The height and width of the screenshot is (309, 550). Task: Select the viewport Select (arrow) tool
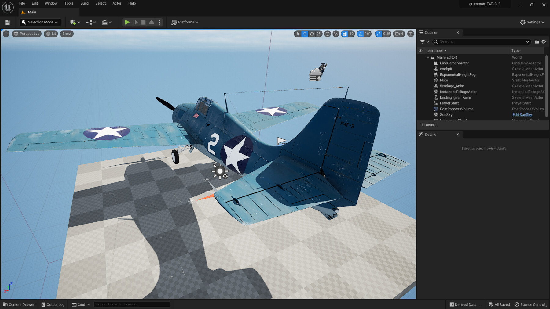point(298,34)
